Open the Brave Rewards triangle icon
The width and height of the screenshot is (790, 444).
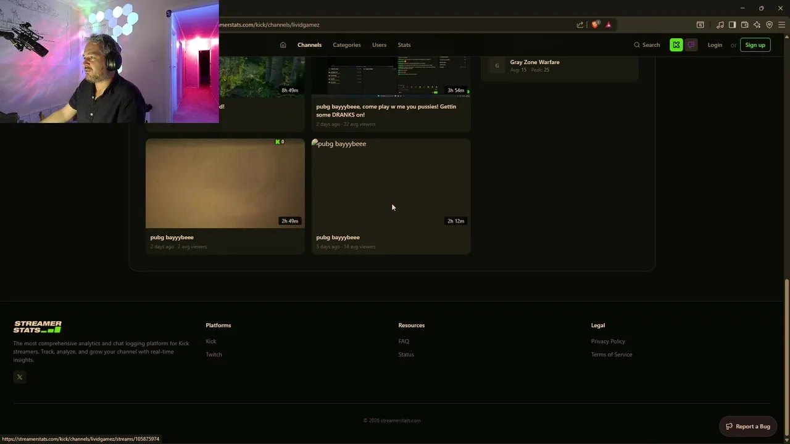609,25
